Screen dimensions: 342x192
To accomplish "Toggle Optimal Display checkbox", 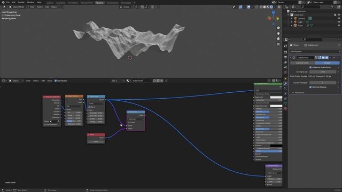I will [x=310, y=87].
